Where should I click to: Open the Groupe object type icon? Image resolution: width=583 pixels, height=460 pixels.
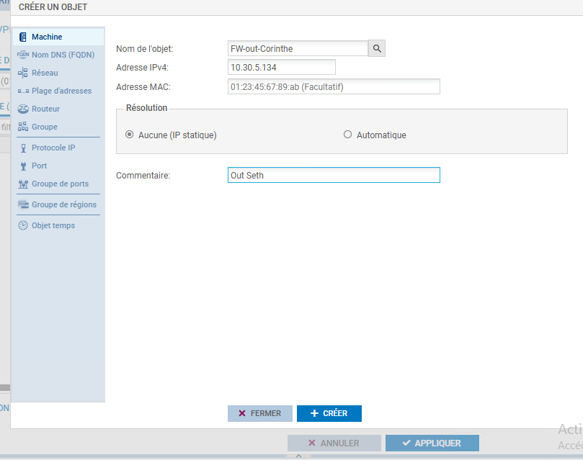click(x=23, y=127)
